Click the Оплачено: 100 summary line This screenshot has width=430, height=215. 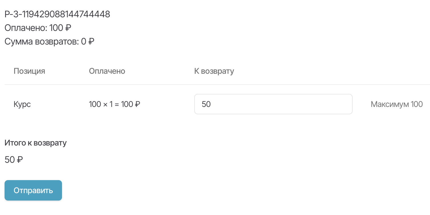(38, 28)
